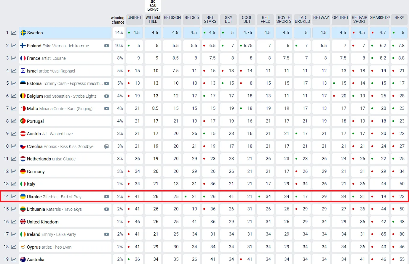
Task: Select the BOYLE SPORTS bookmaker column header
Action: pos(284,20)
